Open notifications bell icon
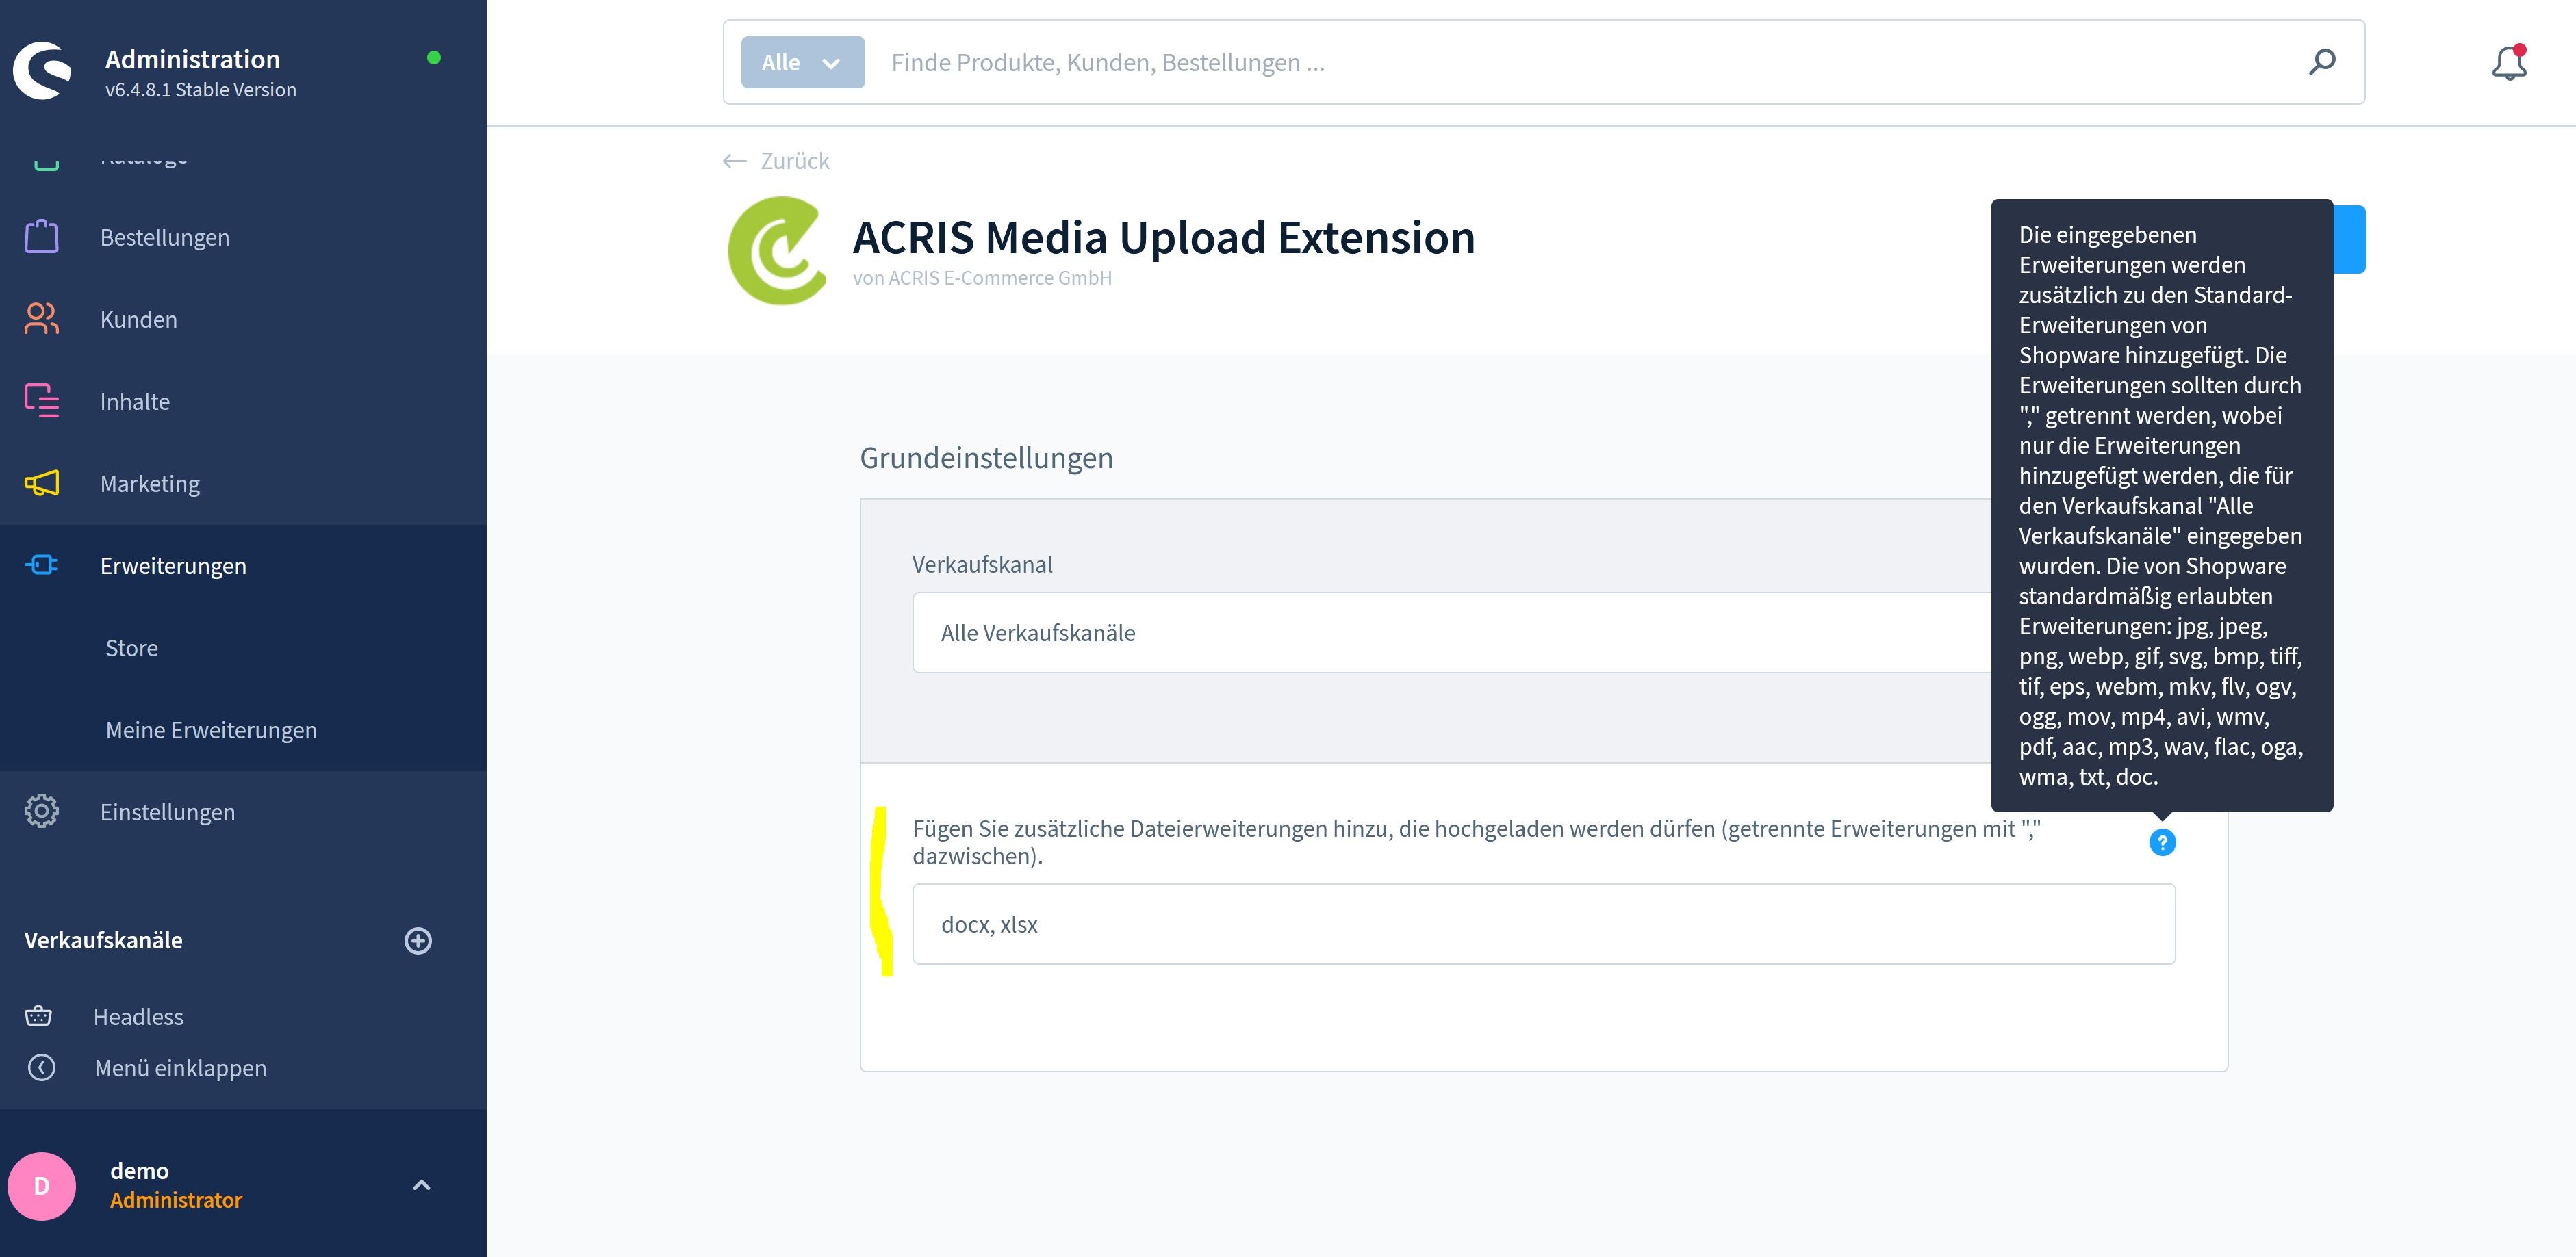2576x1257 pixels. point(2509,63)
